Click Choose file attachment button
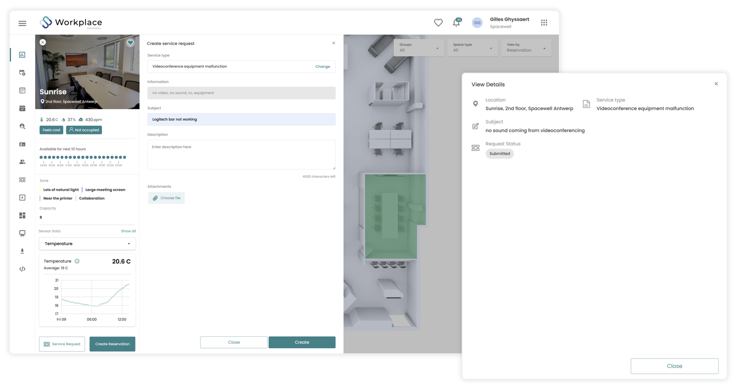Screen dimensions: 735x386 (x=166, y=198)
